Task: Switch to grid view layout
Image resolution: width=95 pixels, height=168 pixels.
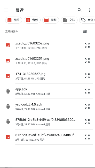Action: [x=85, y=31]
